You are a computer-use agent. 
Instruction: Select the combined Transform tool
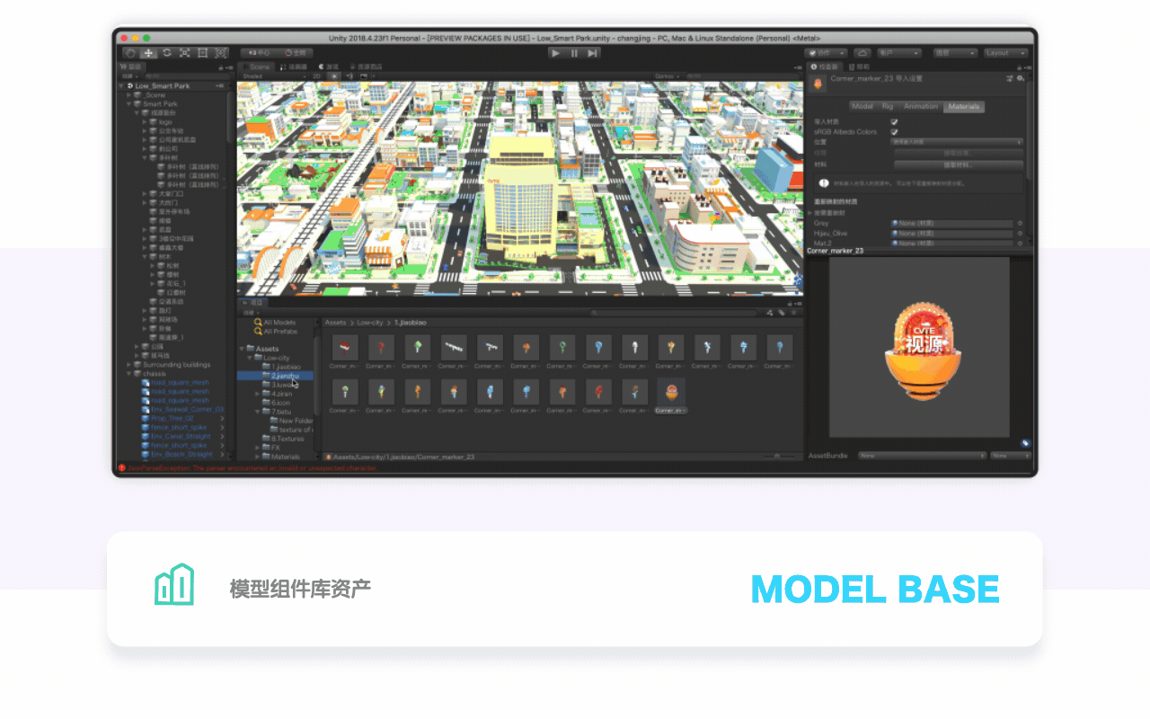pyautogui.click(x=221, y=53)
